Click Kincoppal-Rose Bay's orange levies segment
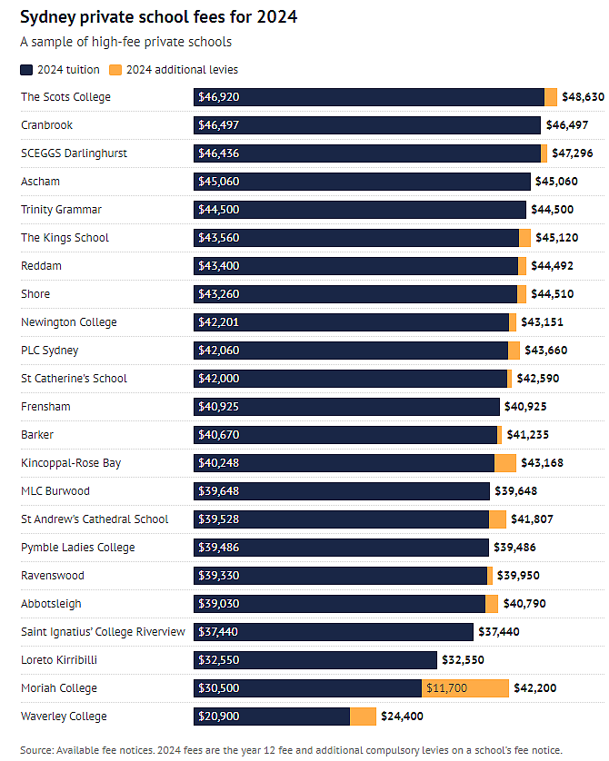 [506, 463]
